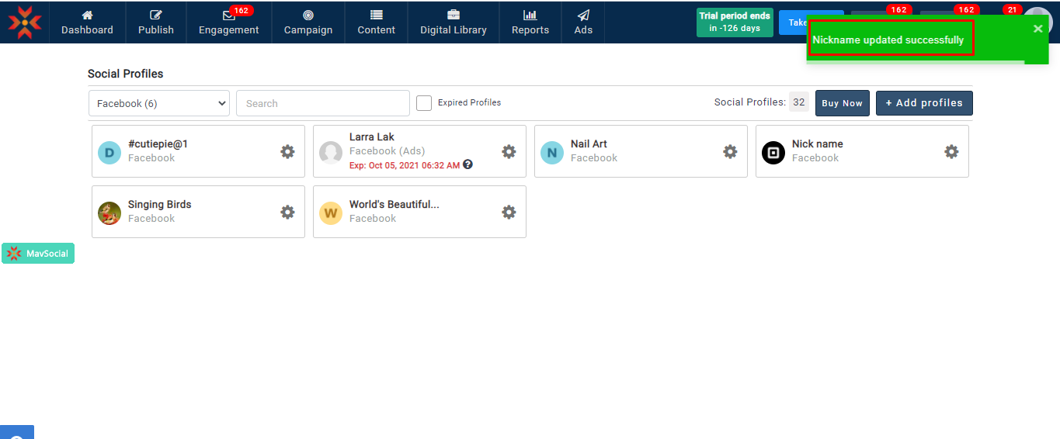Select the Singing Birds profile avatar

[x=109, y=213]
